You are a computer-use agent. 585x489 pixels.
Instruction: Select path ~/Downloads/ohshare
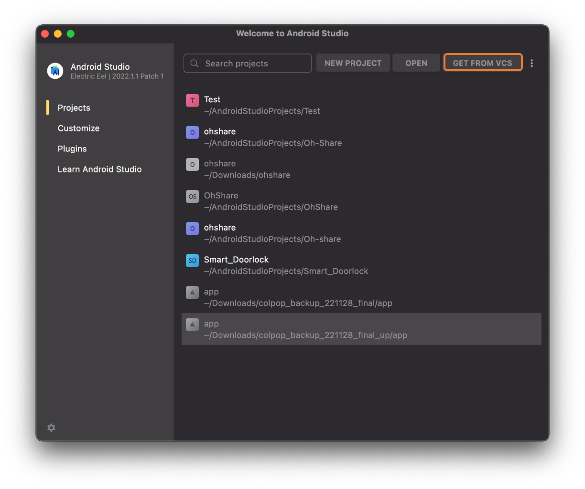tap(247, 175)
